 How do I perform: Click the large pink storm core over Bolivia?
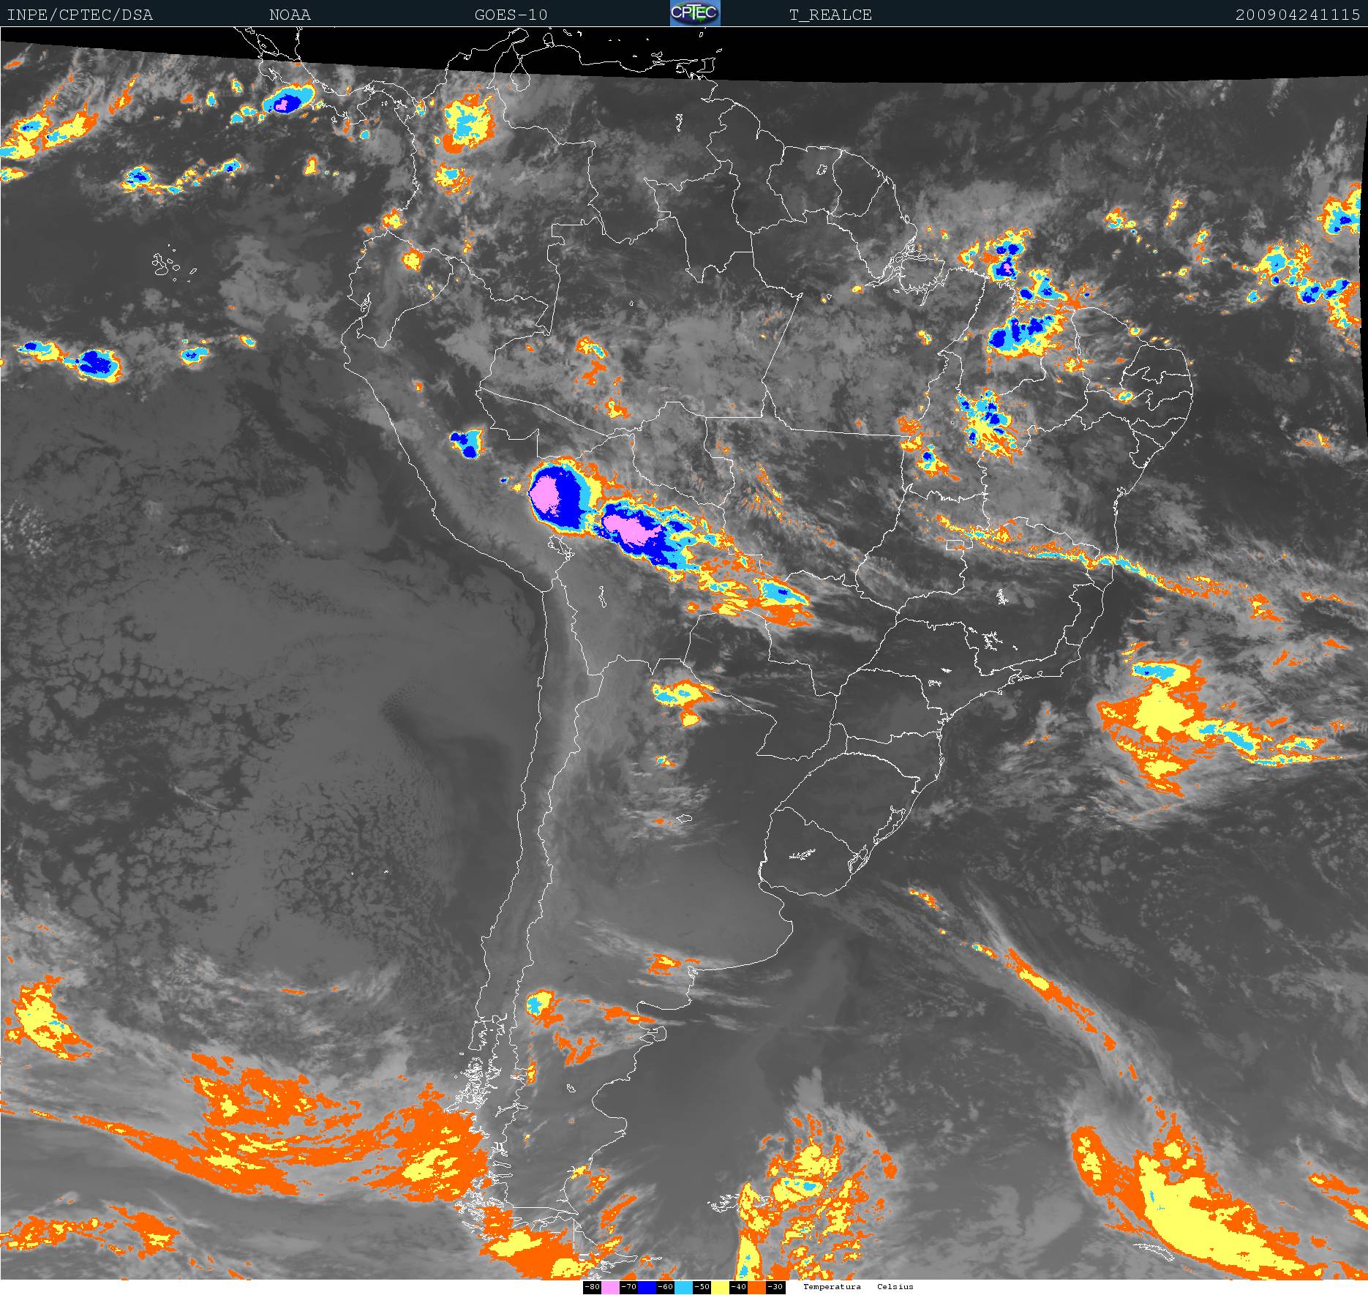coord(545,495)
